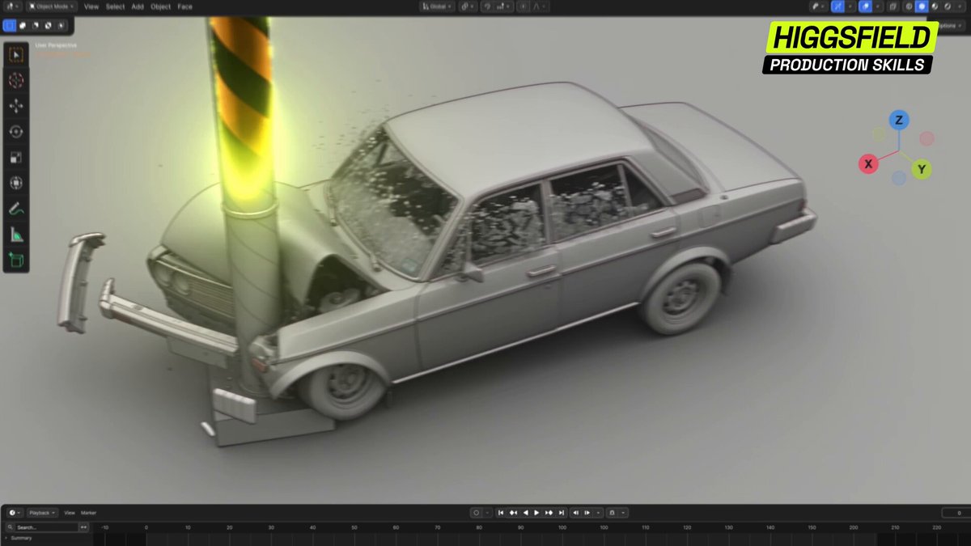
Task: Play the animation in reverse
Action: (525, 513)
